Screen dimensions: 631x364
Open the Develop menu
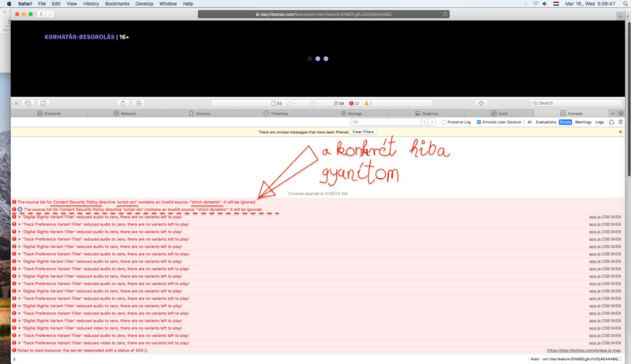tap(144, 4)
